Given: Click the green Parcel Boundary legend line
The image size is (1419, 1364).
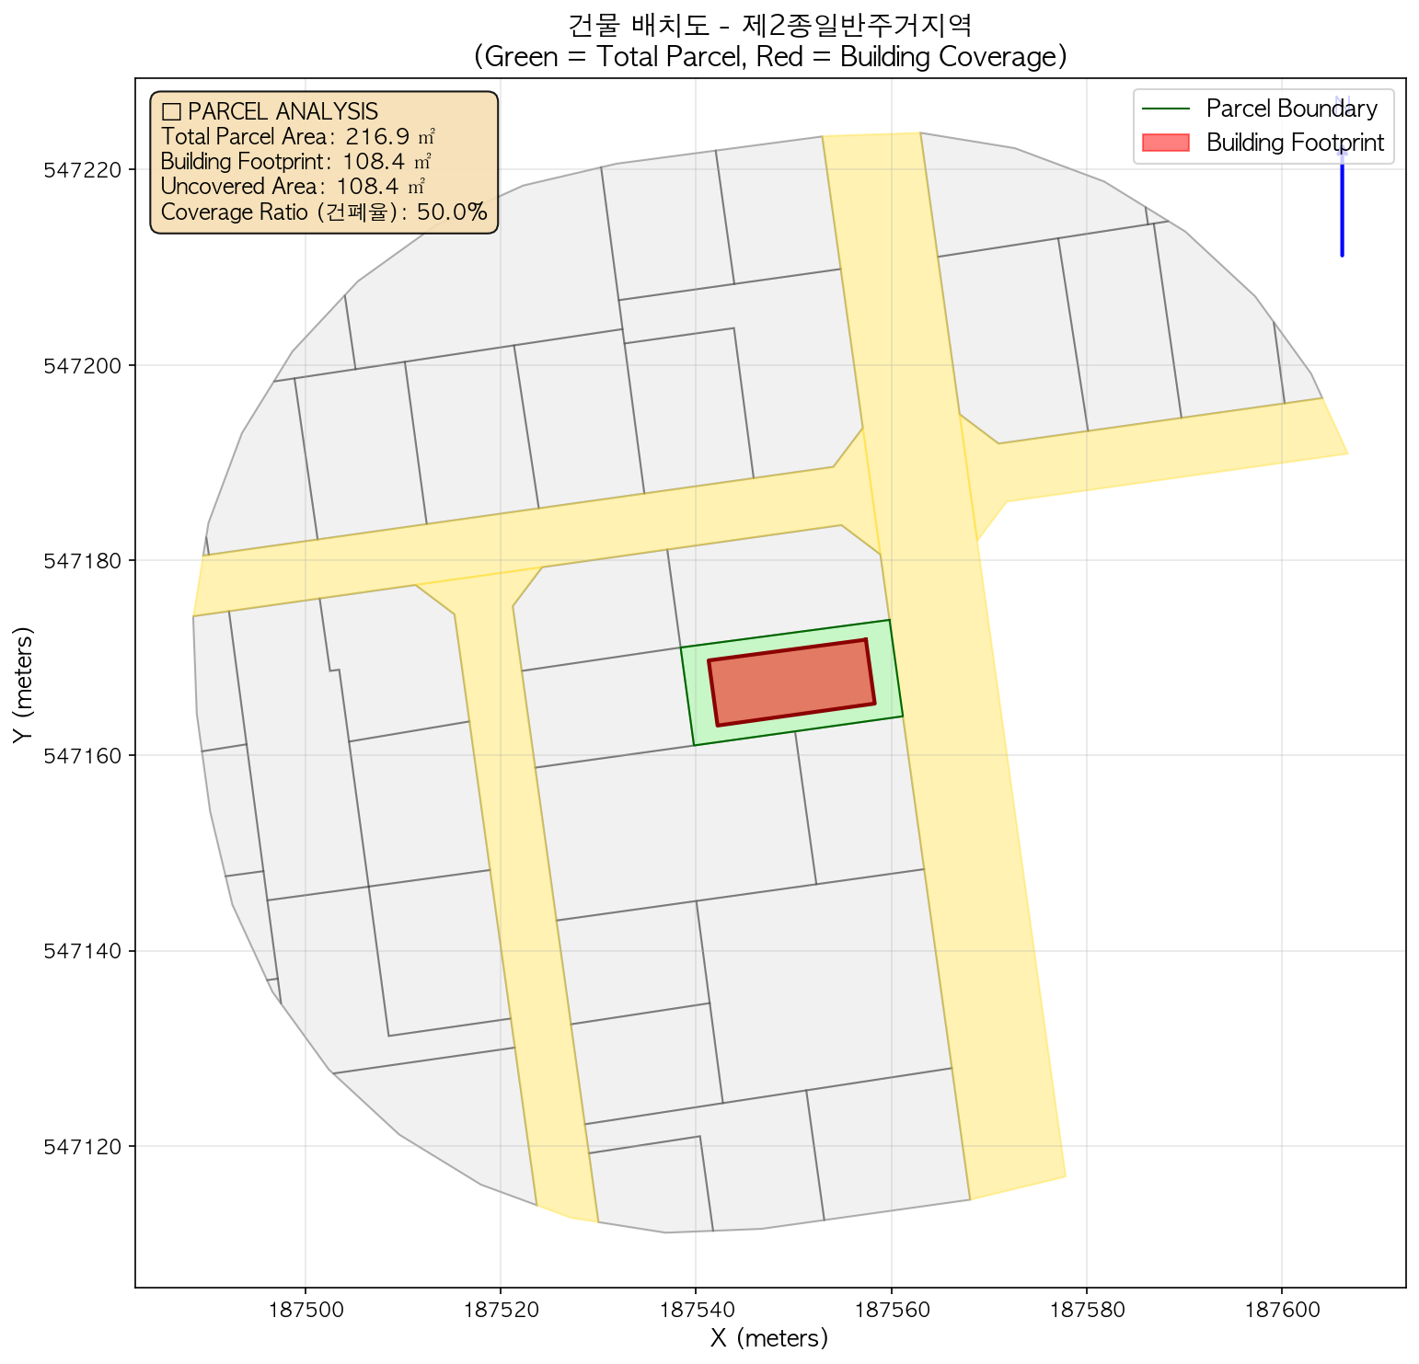Looking at the screenshot, I should tap(1165, 109).
